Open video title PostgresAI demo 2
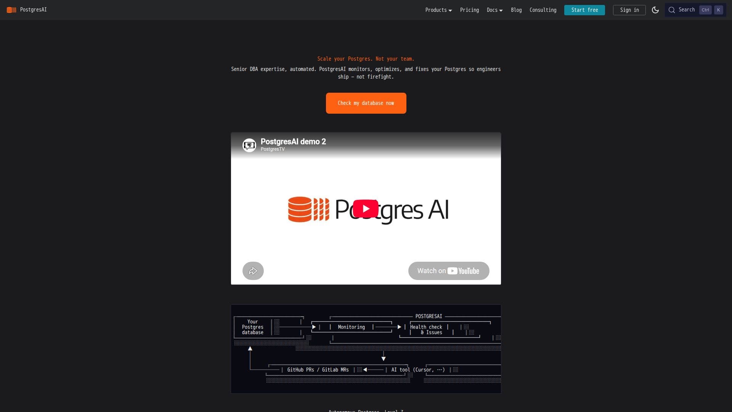Viewport: 732px width, 412px height. coord(293,142)
